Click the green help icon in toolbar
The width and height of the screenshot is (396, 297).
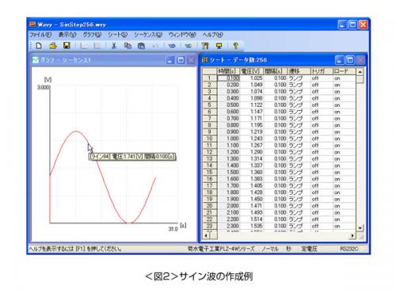tap(236, 46)
